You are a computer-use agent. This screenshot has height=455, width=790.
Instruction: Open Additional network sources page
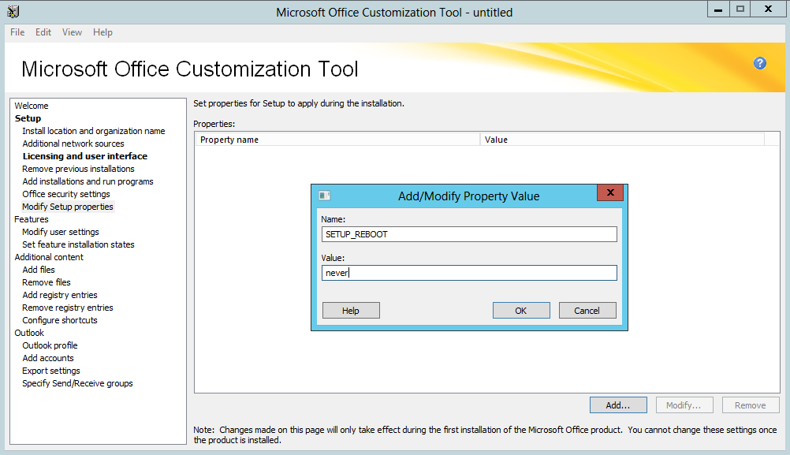[x=73, y=144]
